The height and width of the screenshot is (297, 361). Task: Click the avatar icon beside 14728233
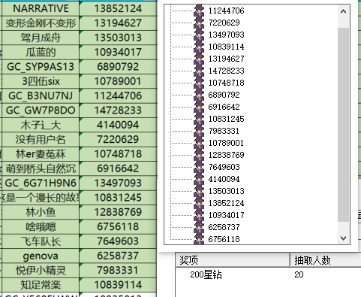tap(199, 71)
